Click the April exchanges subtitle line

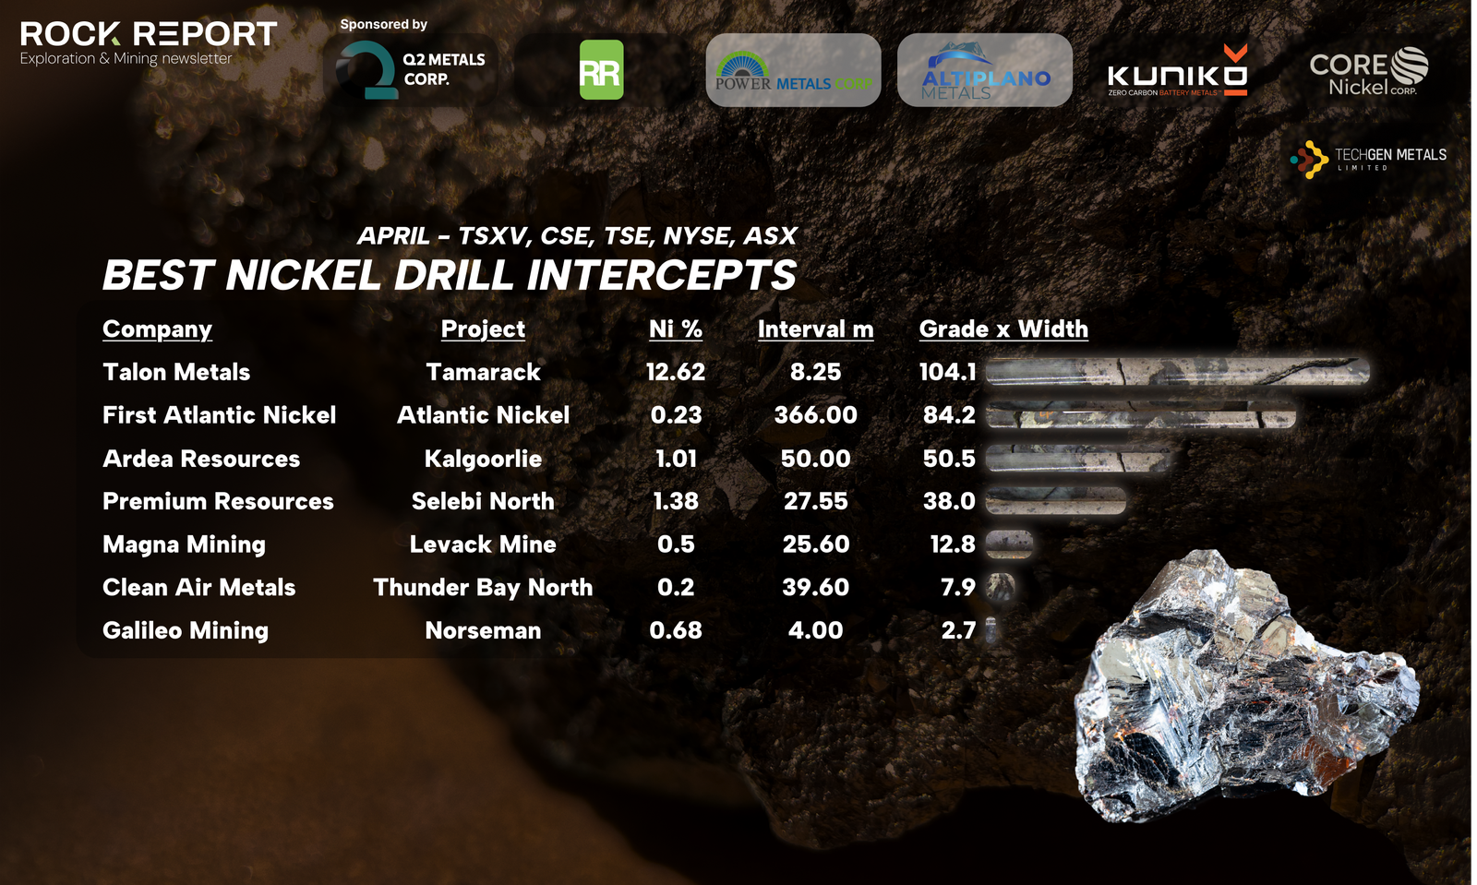577,236
